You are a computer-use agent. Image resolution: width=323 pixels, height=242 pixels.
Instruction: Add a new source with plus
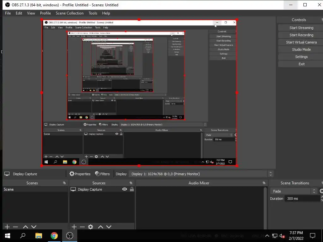(x=74, y=227)
